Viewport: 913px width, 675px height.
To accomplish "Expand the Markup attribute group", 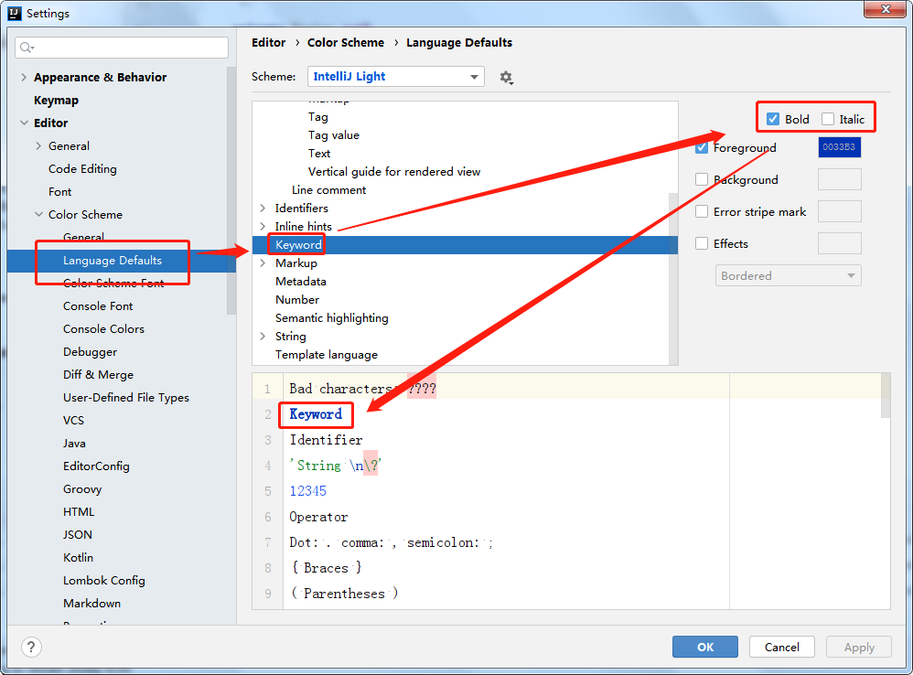I will 263,263.
